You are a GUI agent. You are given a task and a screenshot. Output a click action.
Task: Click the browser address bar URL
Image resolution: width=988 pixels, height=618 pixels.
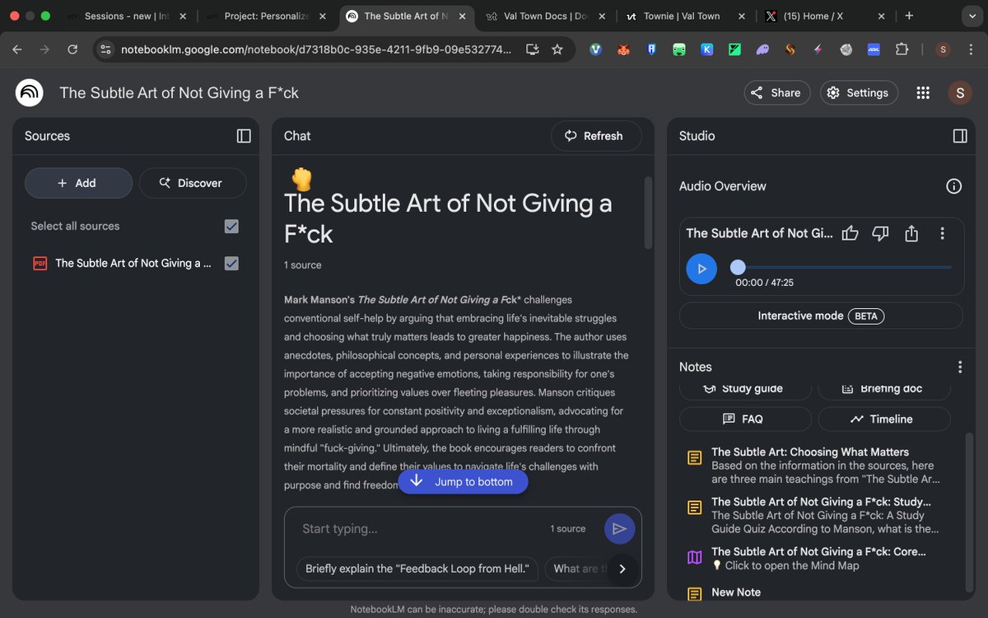[316, 49]
